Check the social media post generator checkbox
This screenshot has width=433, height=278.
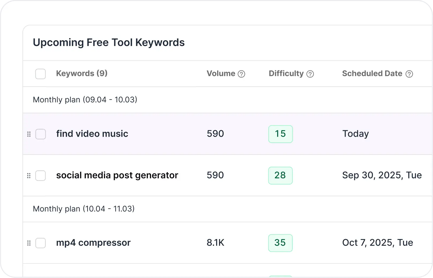(x=41, y=176)
